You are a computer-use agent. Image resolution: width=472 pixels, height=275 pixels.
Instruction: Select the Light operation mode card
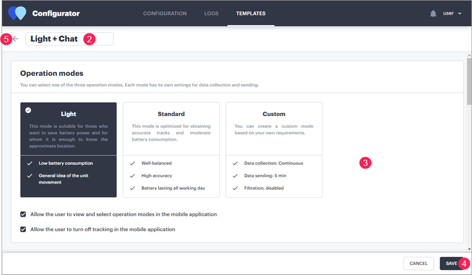68,150
